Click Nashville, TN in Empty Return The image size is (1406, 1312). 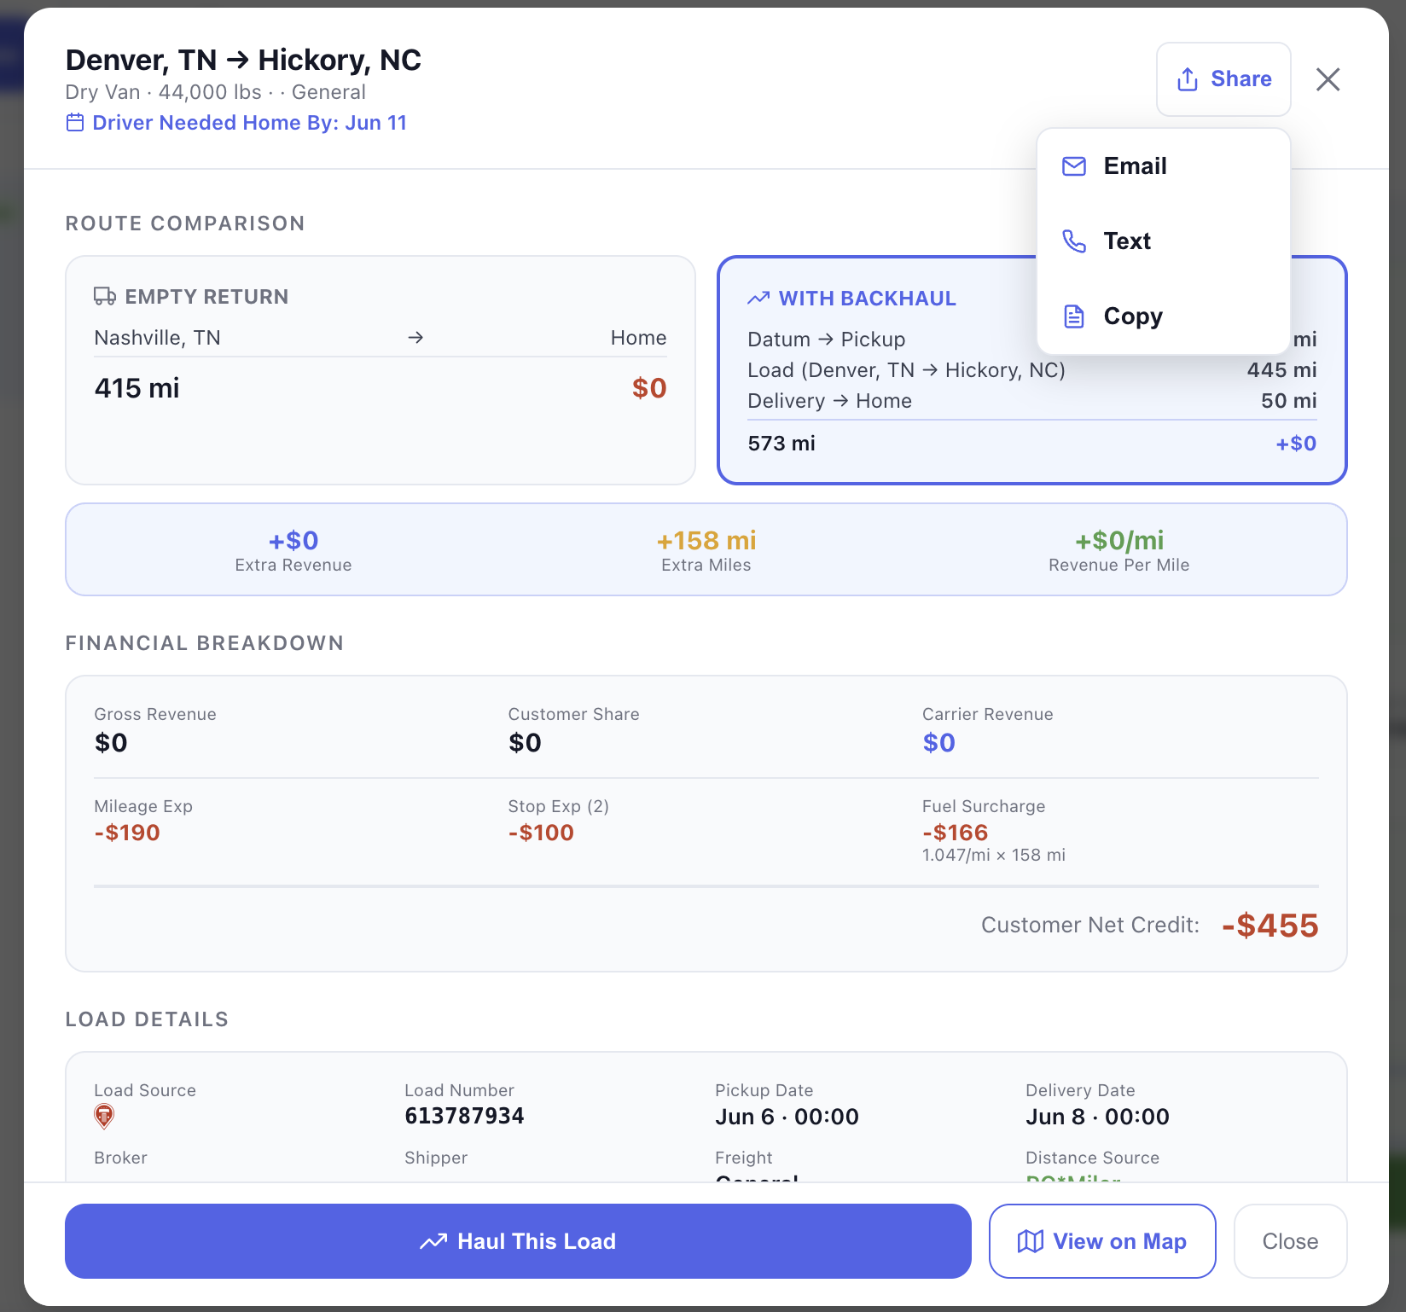[x=157, y=338]
